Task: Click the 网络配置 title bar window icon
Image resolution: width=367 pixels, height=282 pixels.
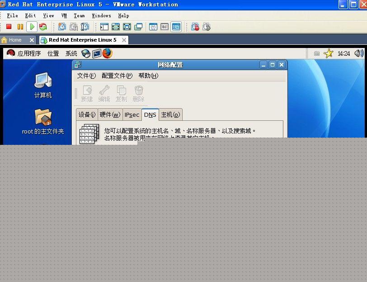Action: 77,65
